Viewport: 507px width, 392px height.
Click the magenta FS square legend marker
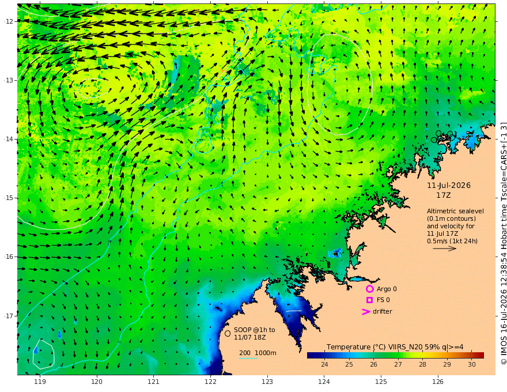(x=369, y=300)
